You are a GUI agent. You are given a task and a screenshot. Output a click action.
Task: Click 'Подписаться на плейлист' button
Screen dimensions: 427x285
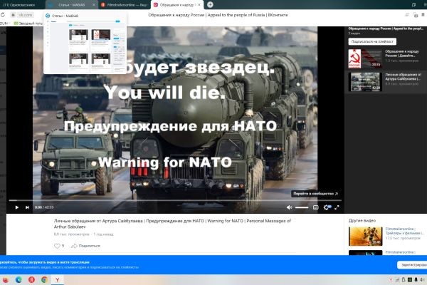pyautogui.click(x=372, y=41)
